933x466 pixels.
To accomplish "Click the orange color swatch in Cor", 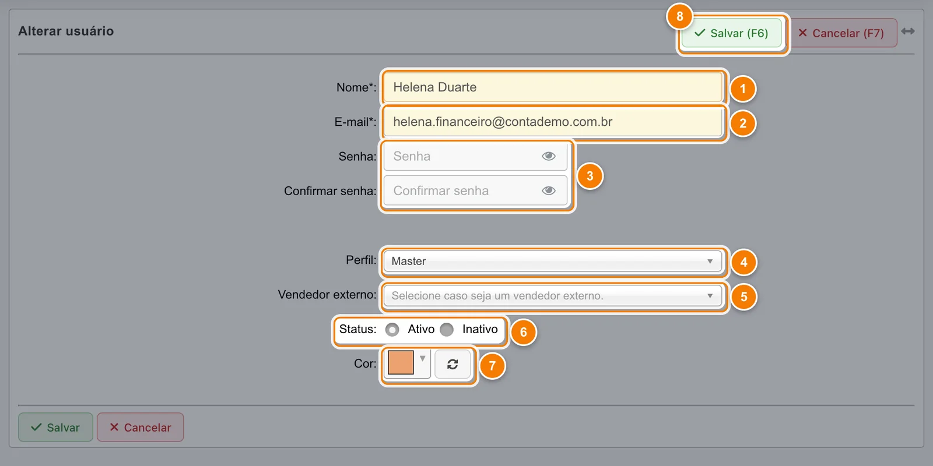I will click(x=401, y=362).
